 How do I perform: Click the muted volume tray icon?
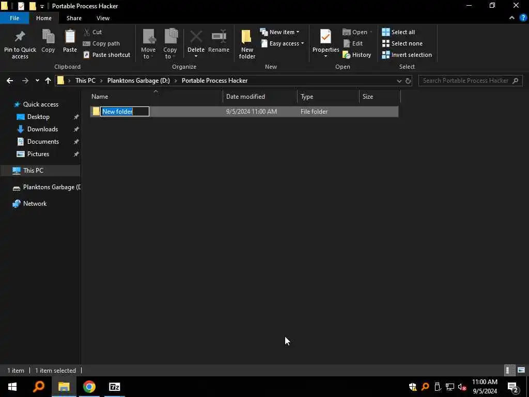462,387
